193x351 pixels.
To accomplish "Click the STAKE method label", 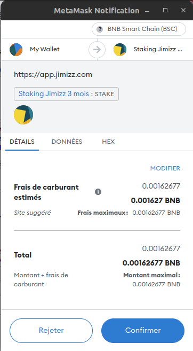I will [104, 94].
